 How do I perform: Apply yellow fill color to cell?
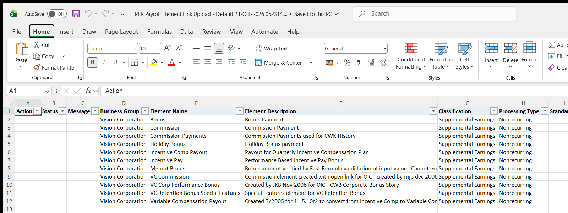(x=154, y=62)
